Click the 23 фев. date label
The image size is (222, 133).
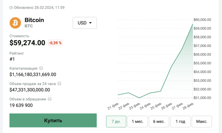tap(135, 106)
